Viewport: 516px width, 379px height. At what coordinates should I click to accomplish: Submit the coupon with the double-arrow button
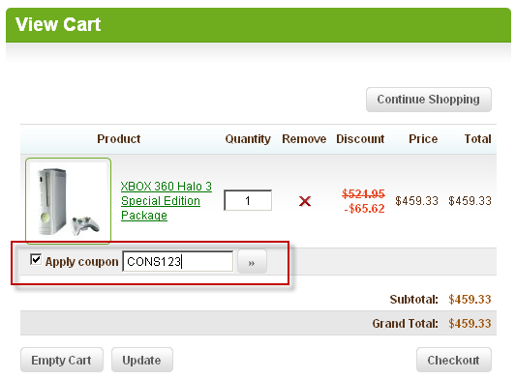pos(252,262)
